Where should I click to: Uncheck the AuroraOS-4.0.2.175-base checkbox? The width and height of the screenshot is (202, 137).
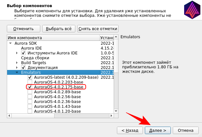(x=30, y=87)
